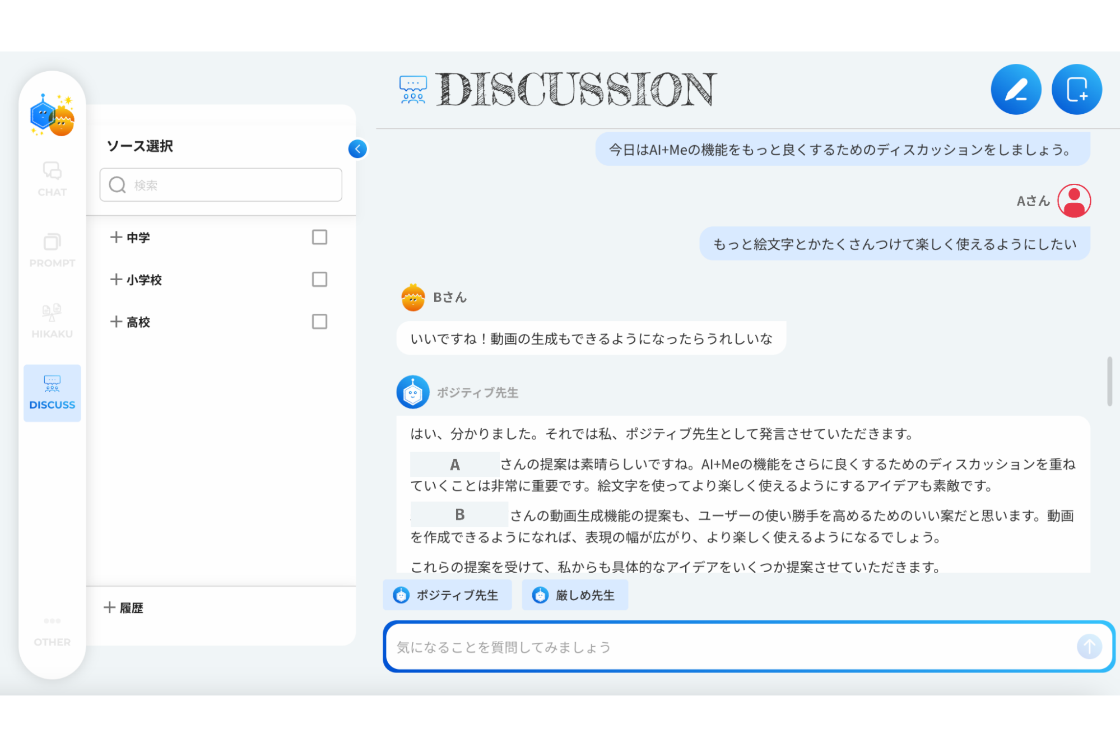Enable the 小学校 checkbox
The image size is (1120, 747).
(x=319, y=279)
